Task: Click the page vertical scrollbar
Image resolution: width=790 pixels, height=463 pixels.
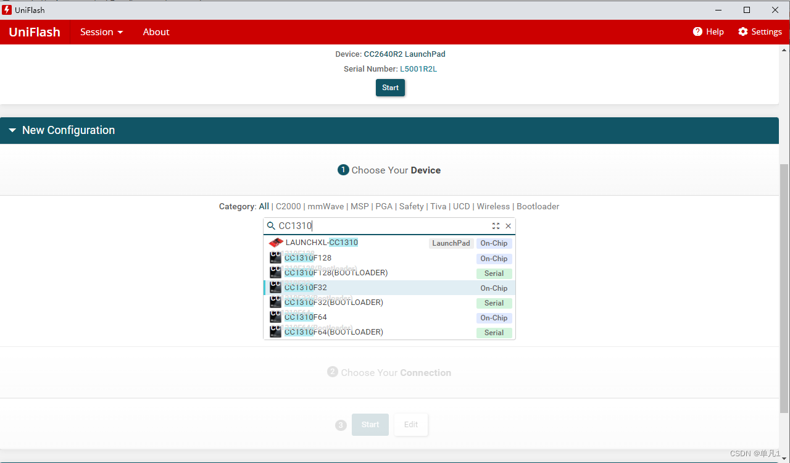Action: pyautogui.click(x=784, y=288)
